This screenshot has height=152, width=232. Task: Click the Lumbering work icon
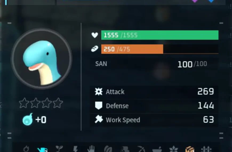(x=125, y=149)
